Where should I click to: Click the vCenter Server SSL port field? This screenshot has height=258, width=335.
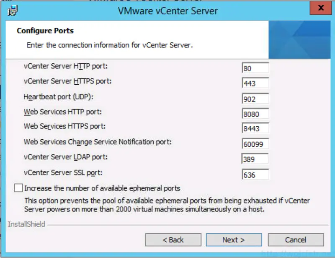[255, 174]
